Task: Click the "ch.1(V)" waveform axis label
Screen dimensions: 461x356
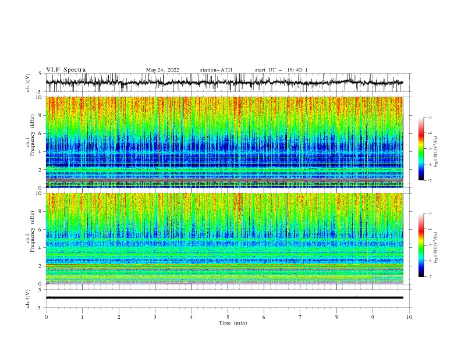Action: [28, 83]
